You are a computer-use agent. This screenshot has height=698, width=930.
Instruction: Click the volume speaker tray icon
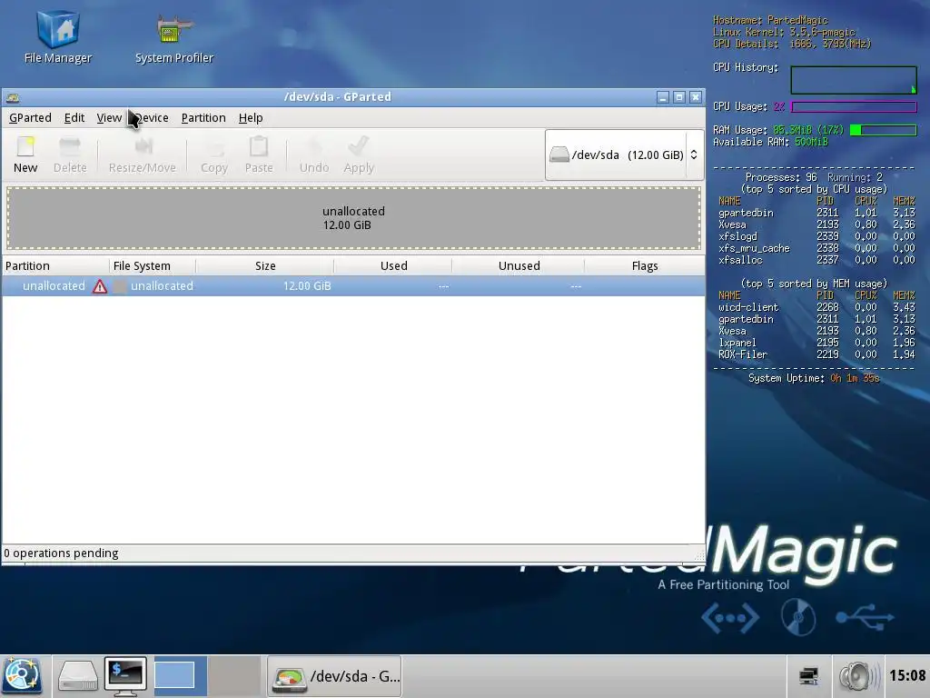coord(857,676)
